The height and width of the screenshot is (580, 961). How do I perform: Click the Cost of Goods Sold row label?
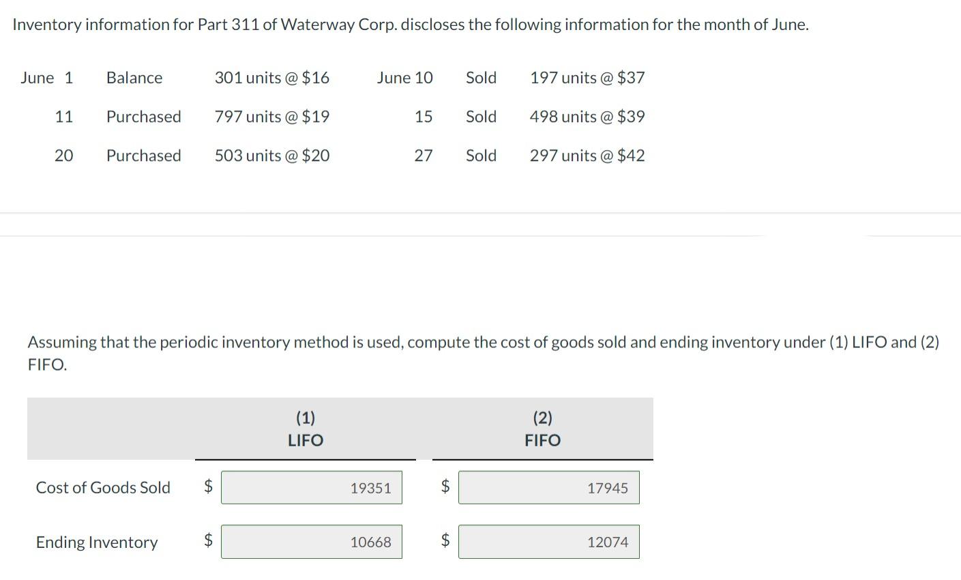click(103, 487)
